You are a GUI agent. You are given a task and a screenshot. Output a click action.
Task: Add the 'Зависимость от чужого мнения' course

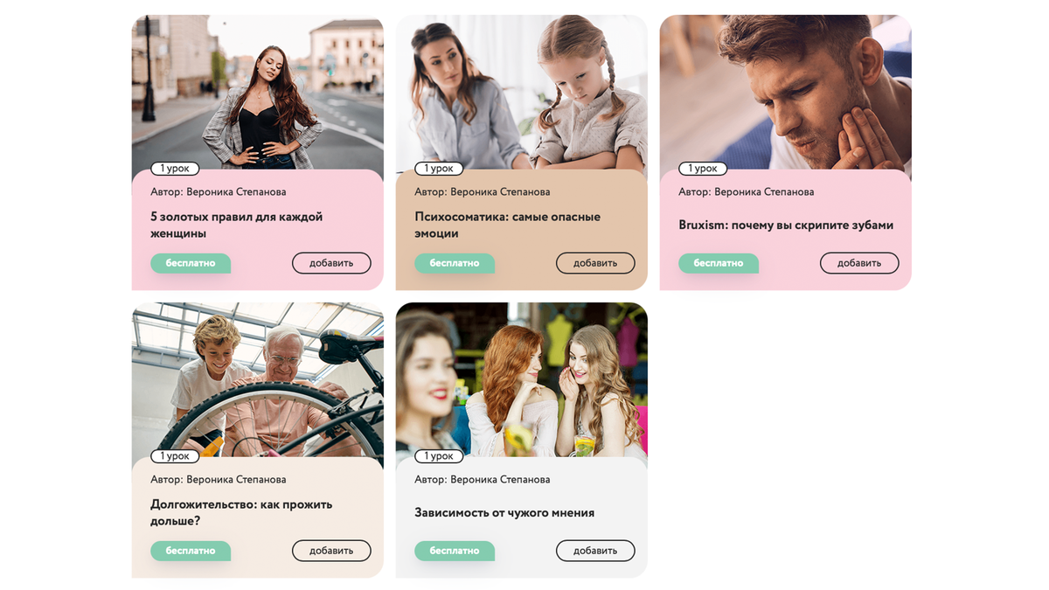click(595, 551)
